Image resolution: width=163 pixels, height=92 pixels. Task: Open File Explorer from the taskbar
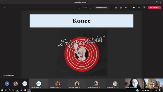(18, 90)
